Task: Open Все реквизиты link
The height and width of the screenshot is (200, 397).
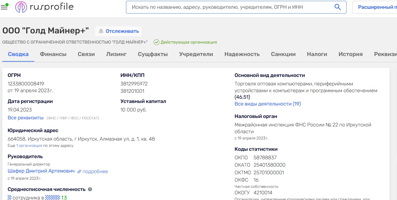Action: (26, 118)
